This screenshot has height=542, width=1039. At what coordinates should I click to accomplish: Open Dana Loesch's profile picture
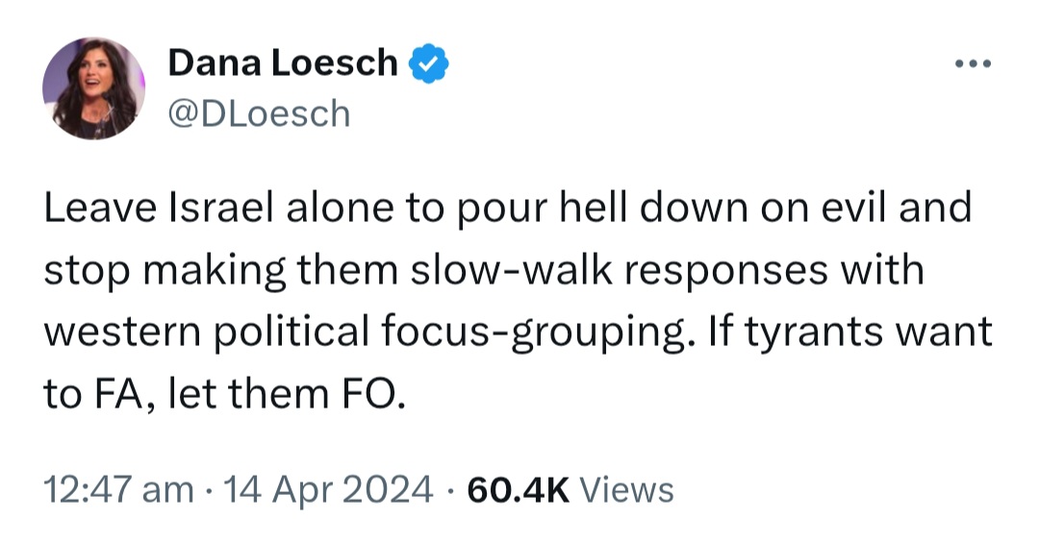pos(93,89)
